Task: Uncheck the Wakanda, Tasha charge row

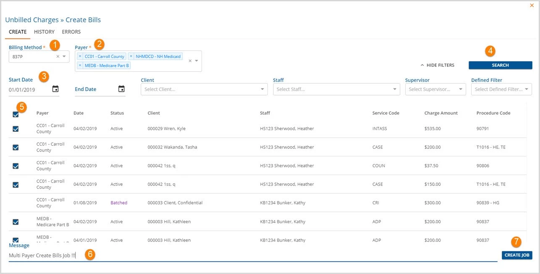Action: coord(16,147)
